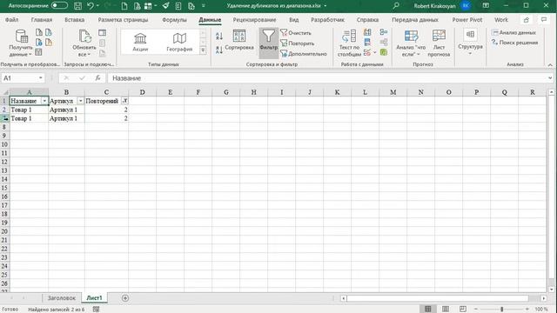Insert the География data type

[x=179, y=42]
